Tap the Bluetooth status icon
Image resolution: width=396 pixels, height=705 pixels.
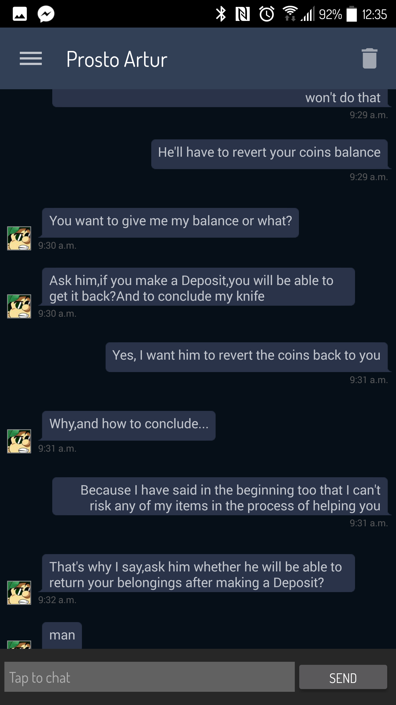221,14
